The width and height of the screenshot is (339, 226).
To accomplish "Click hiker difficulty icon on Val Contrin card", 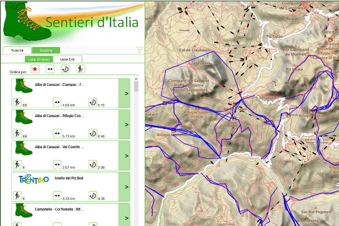I will 17,165.
